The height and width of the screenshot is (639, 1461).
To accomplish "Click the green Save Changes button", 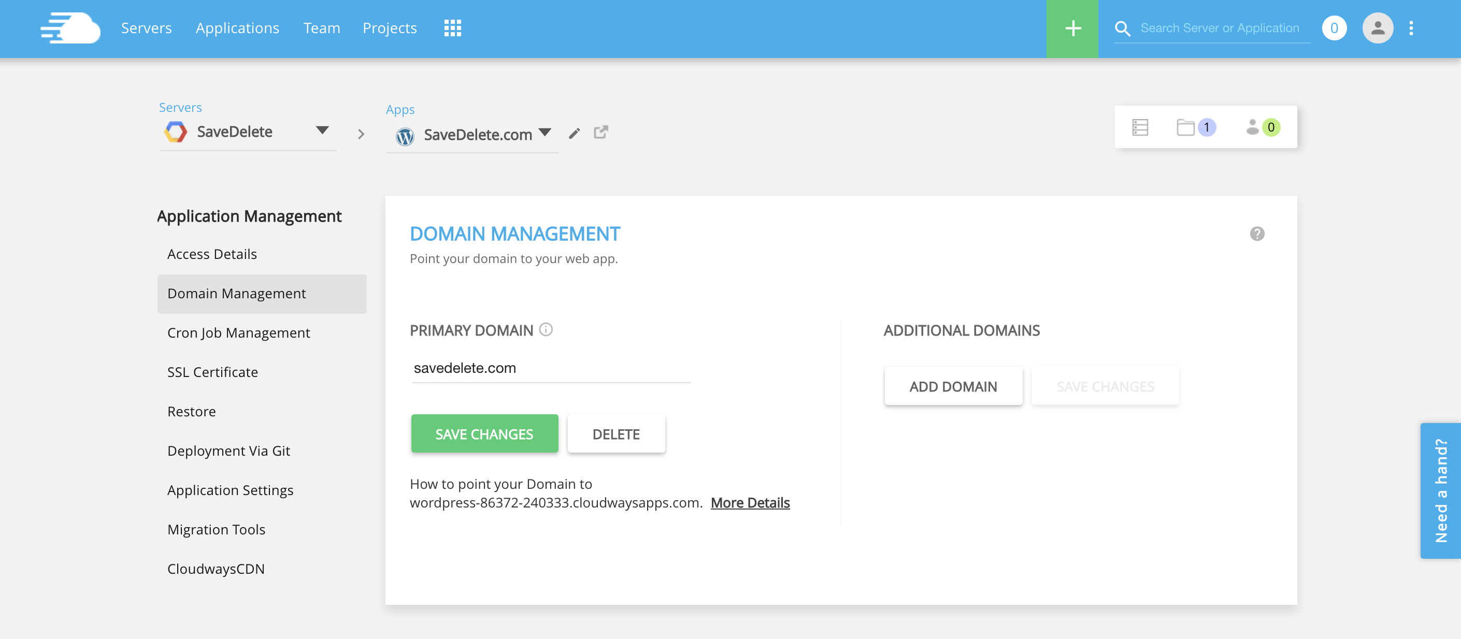I will pyautogui.click(x=484, y=434).
